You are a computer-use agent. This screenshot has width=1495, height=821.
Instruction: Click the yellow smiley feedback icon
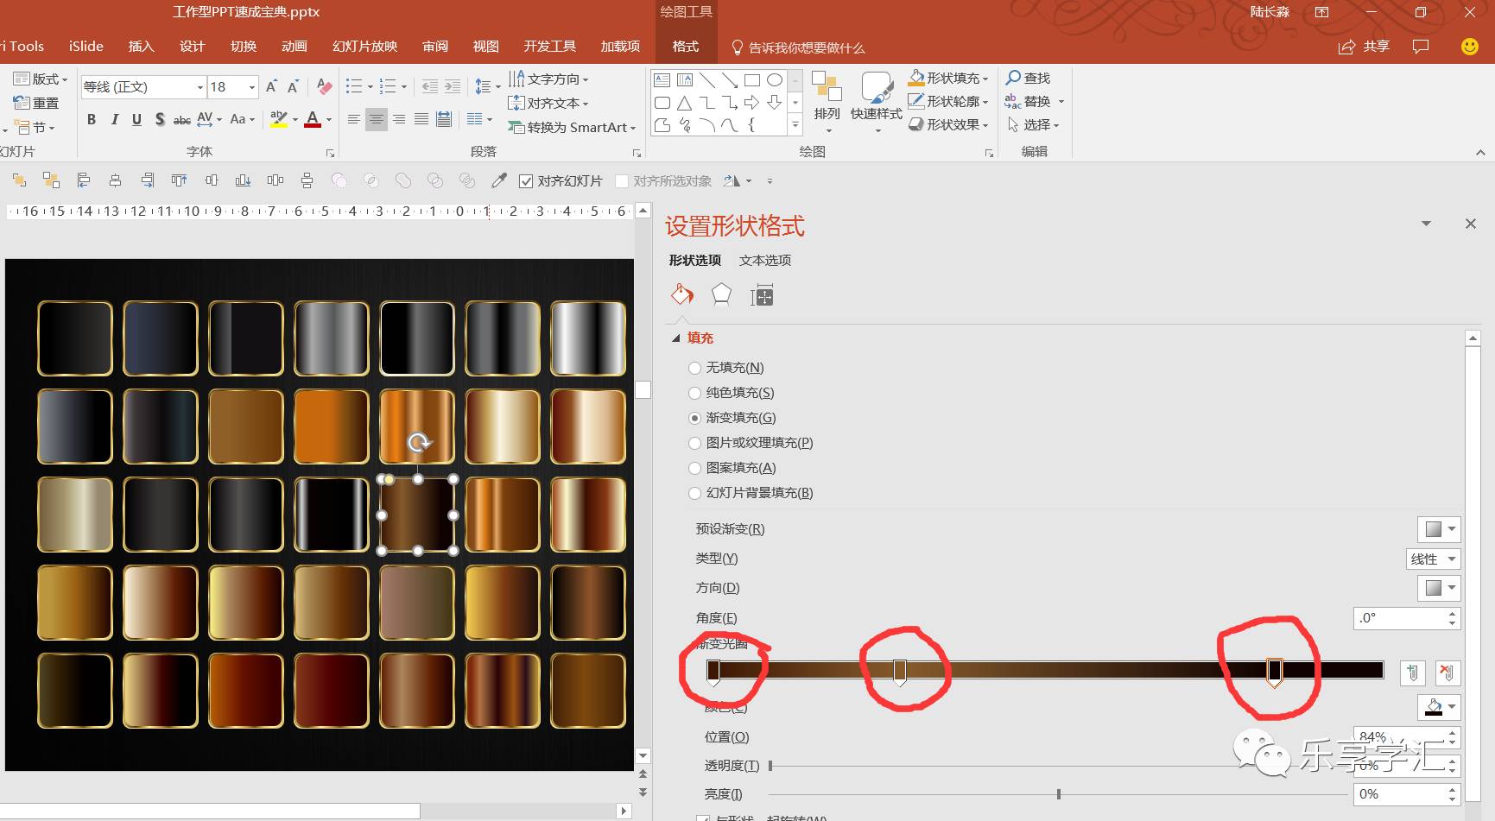pos(1469,47)
